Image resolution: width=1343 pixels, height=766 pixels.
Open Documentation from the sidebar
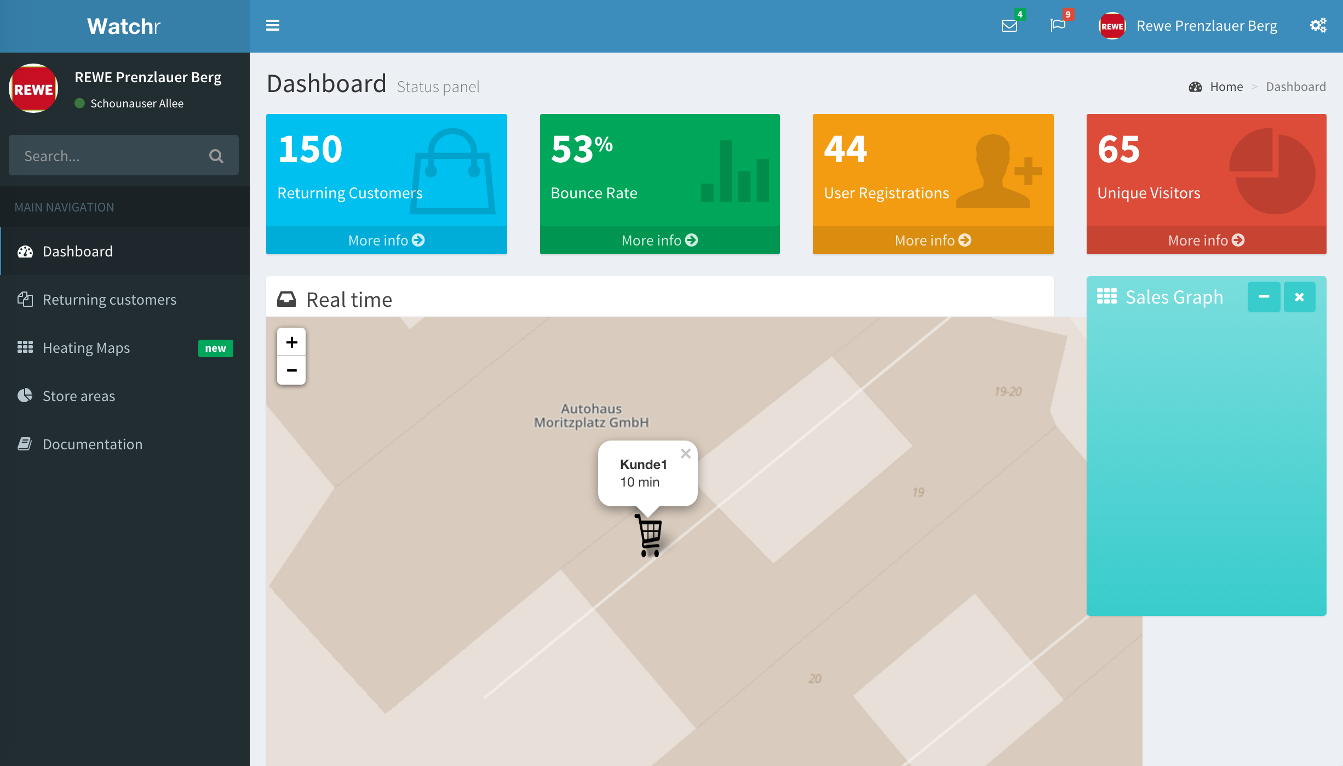93,444
